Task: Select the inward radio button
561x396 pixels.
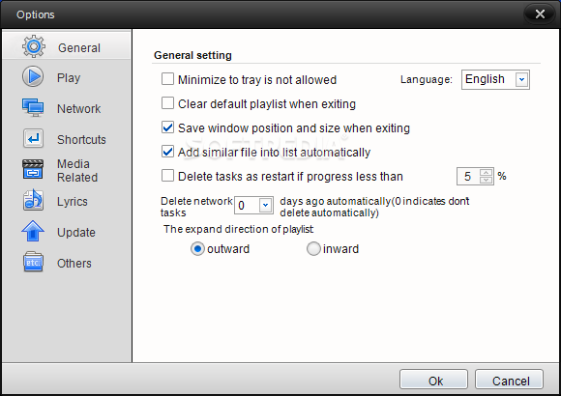Action: click(313, 249)
